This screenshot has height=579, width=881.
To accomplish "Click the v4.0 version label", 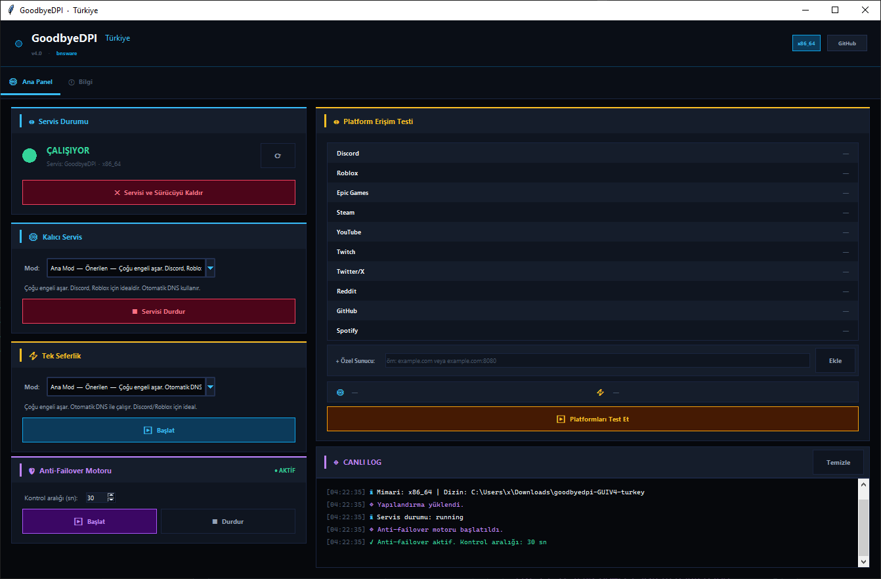I will [37, 53].
